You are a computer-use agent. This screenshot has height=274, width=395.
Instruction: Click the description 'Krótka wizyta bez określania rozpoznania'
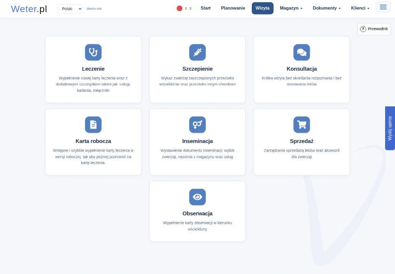click(302, 81)
